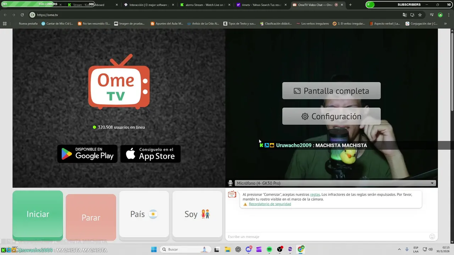
Task: Click the Escribe un mensaje field
Action: point(326,237)
